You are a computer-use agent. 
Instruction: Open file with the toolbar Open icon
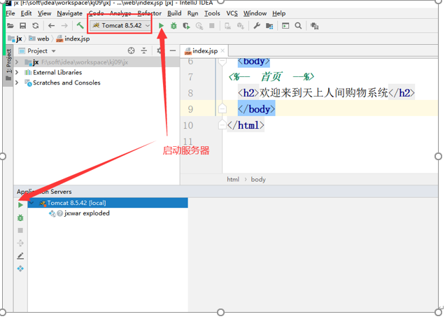[x=10, y=26]
